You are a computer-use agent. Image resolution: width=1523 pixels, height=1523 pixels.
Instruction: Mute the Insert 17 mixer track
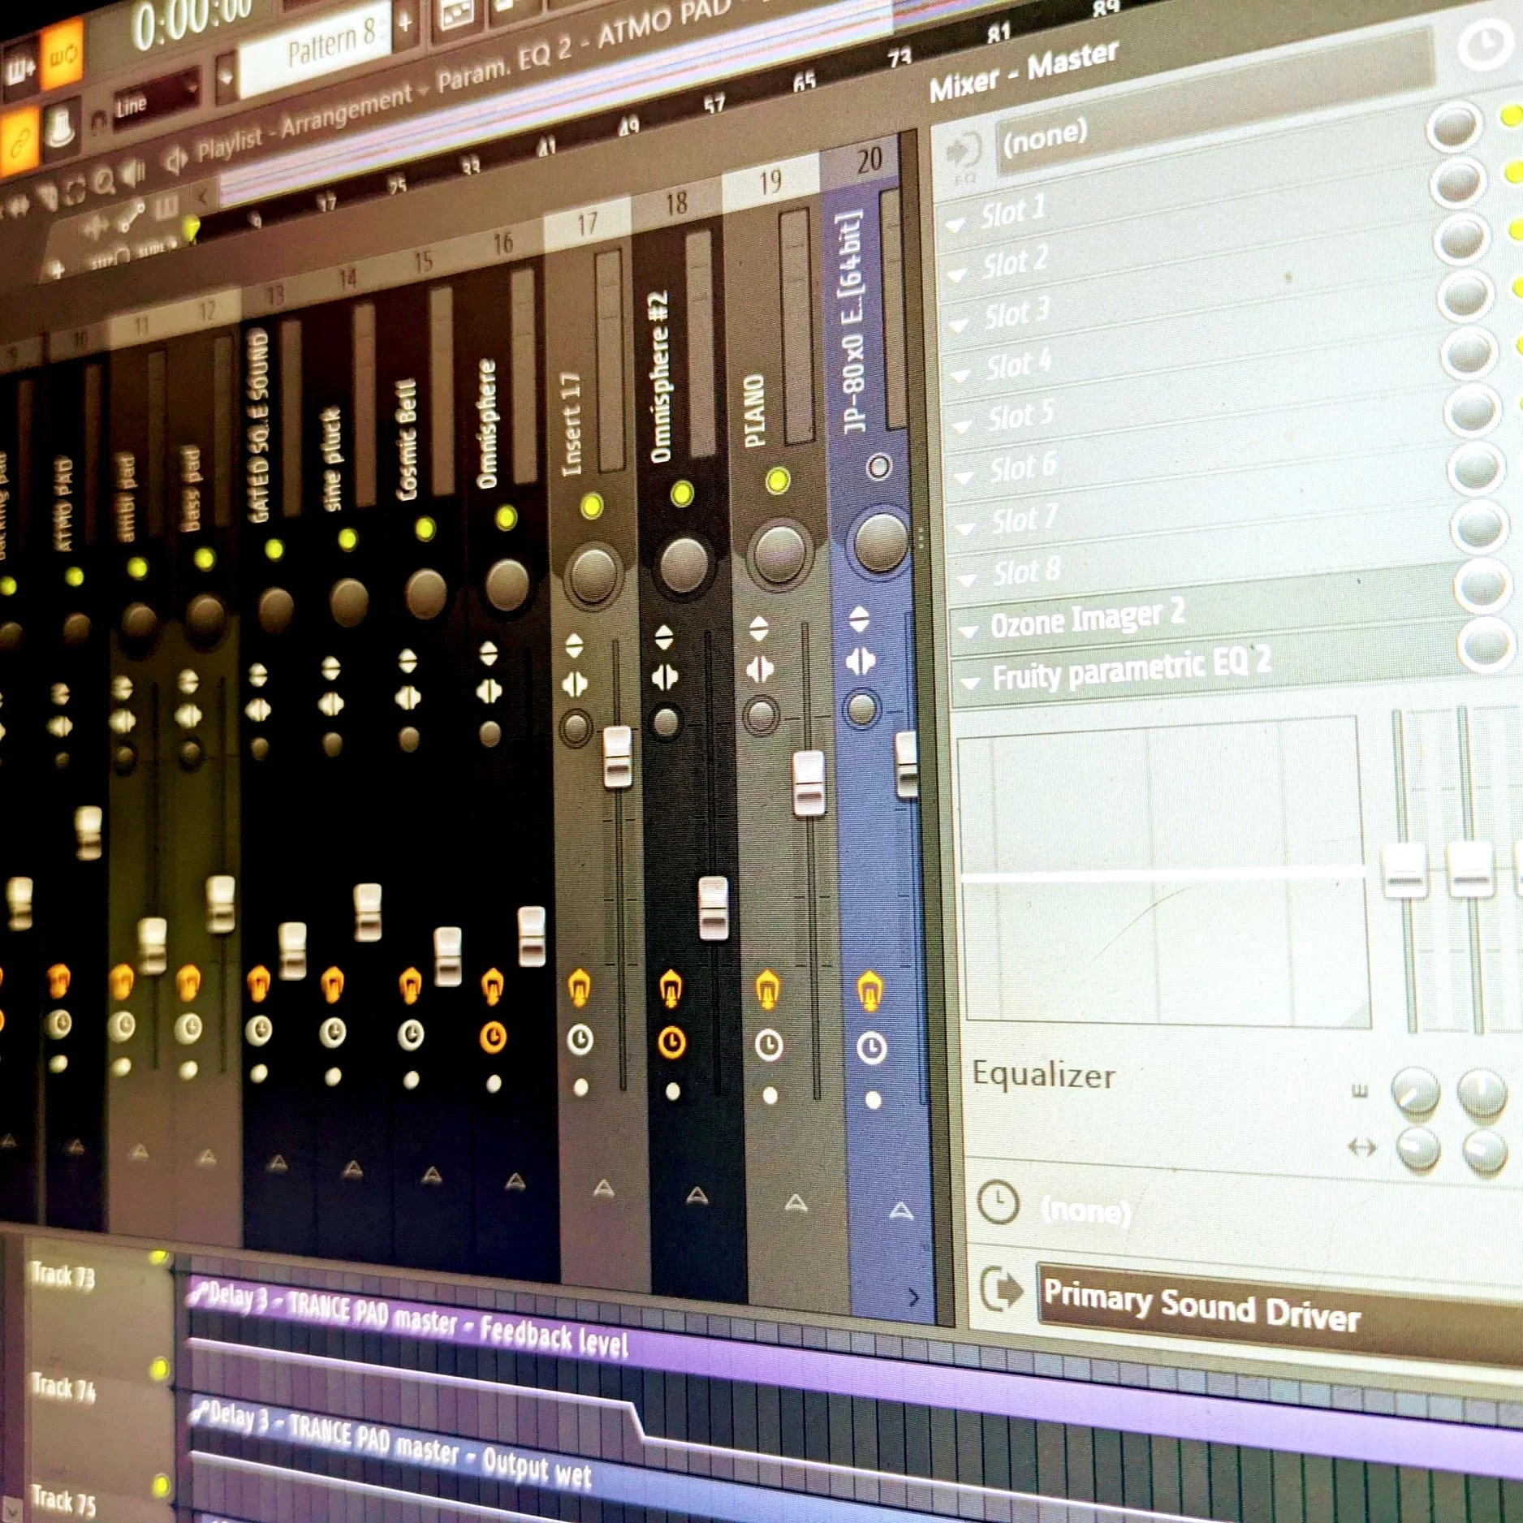pyautogui.click(x=592, y=507)
